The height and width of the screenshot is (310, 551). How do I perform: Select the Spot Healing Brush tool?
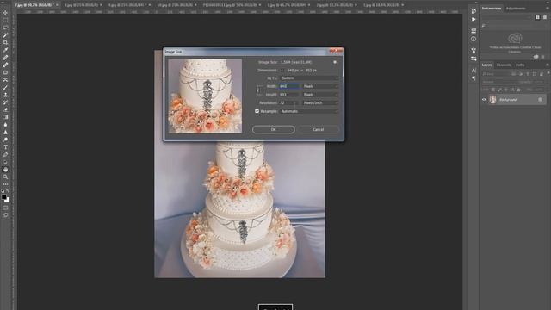click(x=5, y=58)
